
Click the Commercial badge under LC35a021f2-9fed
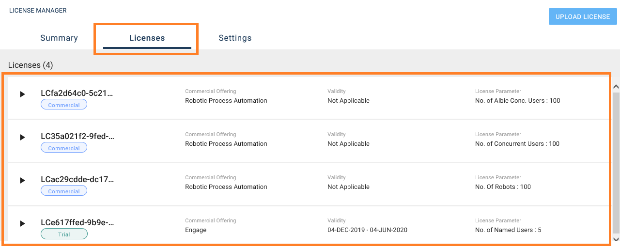pos(64,148)
